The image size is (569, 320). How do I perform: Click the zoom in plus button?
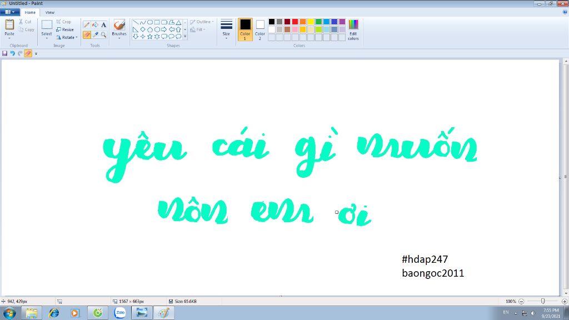(x=565, y=301)
